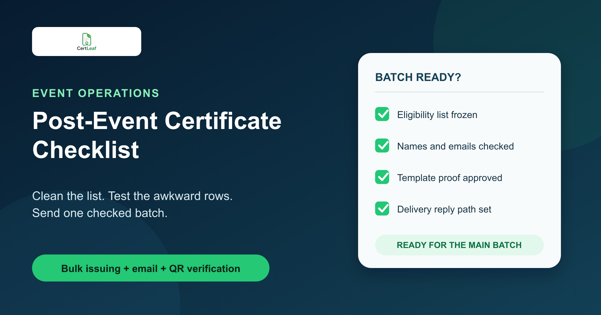Click the word Checklist in the title
This screenshot has height=315, width=601.
click(86, 150)
